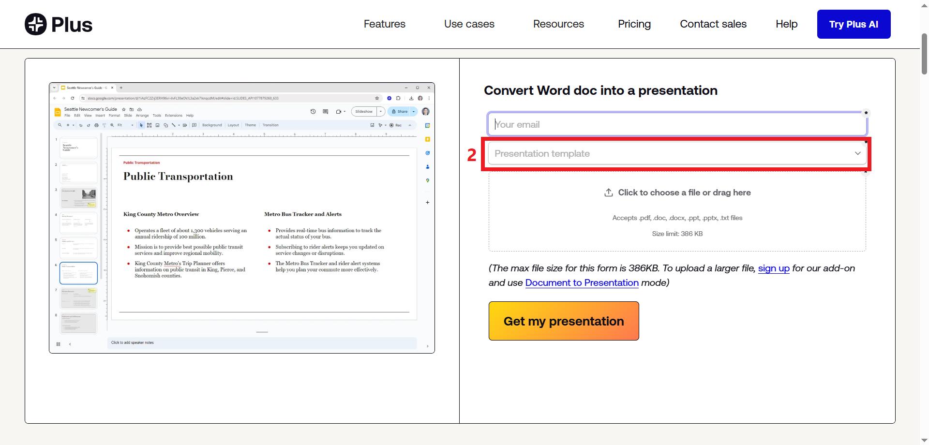Click the scrollbar up arrow
This screenshot has height=445, width=929.
[x=924, y=4]
